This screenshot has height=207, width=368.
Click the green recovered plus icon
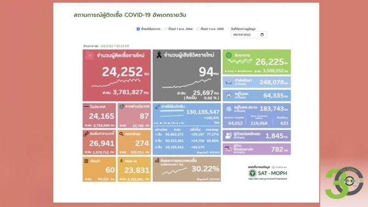click(228, 55)
